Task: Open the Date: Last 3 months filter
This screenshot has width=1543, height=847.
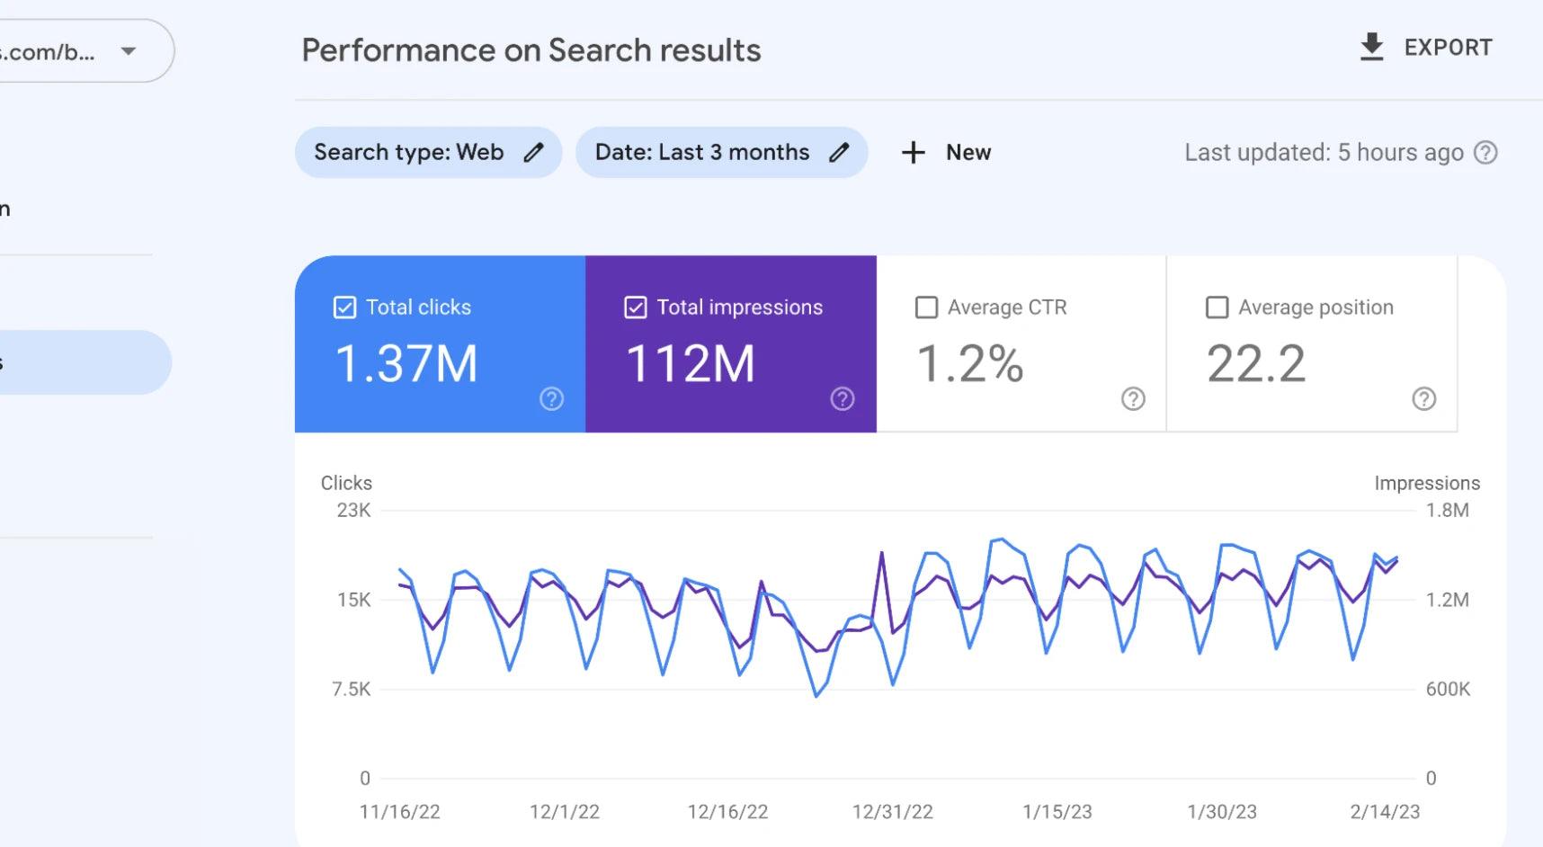Action: [701, 153]
